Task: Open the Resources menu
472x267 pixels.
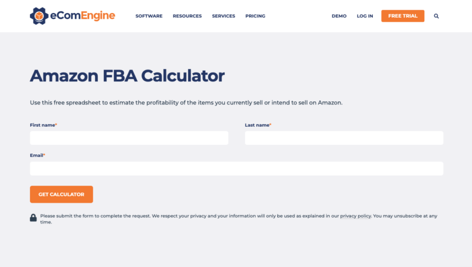Action: pos(187,16)
